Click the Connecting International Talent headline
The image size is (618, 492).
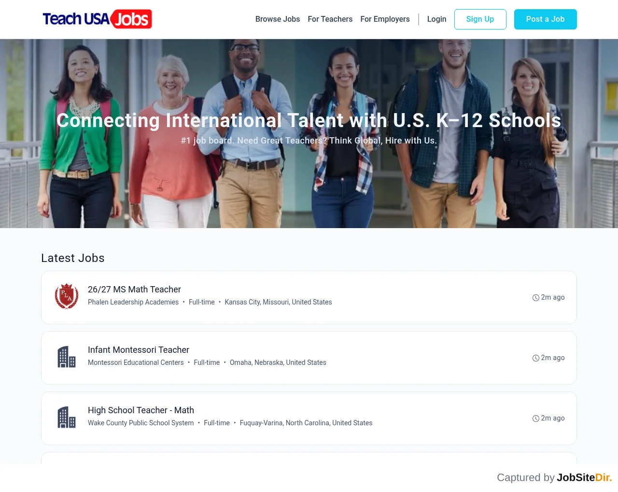(309, 120)
